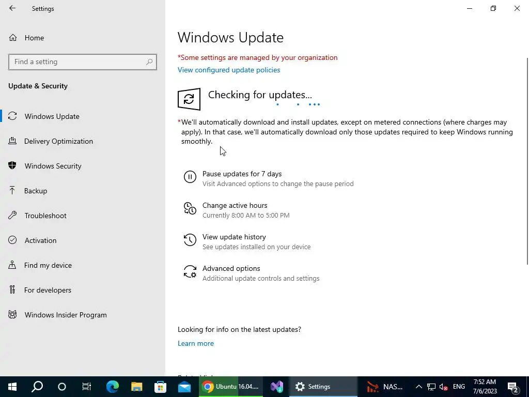Click the Activation checkmark circle icon

pyautogui.click(x=12, y=240)
